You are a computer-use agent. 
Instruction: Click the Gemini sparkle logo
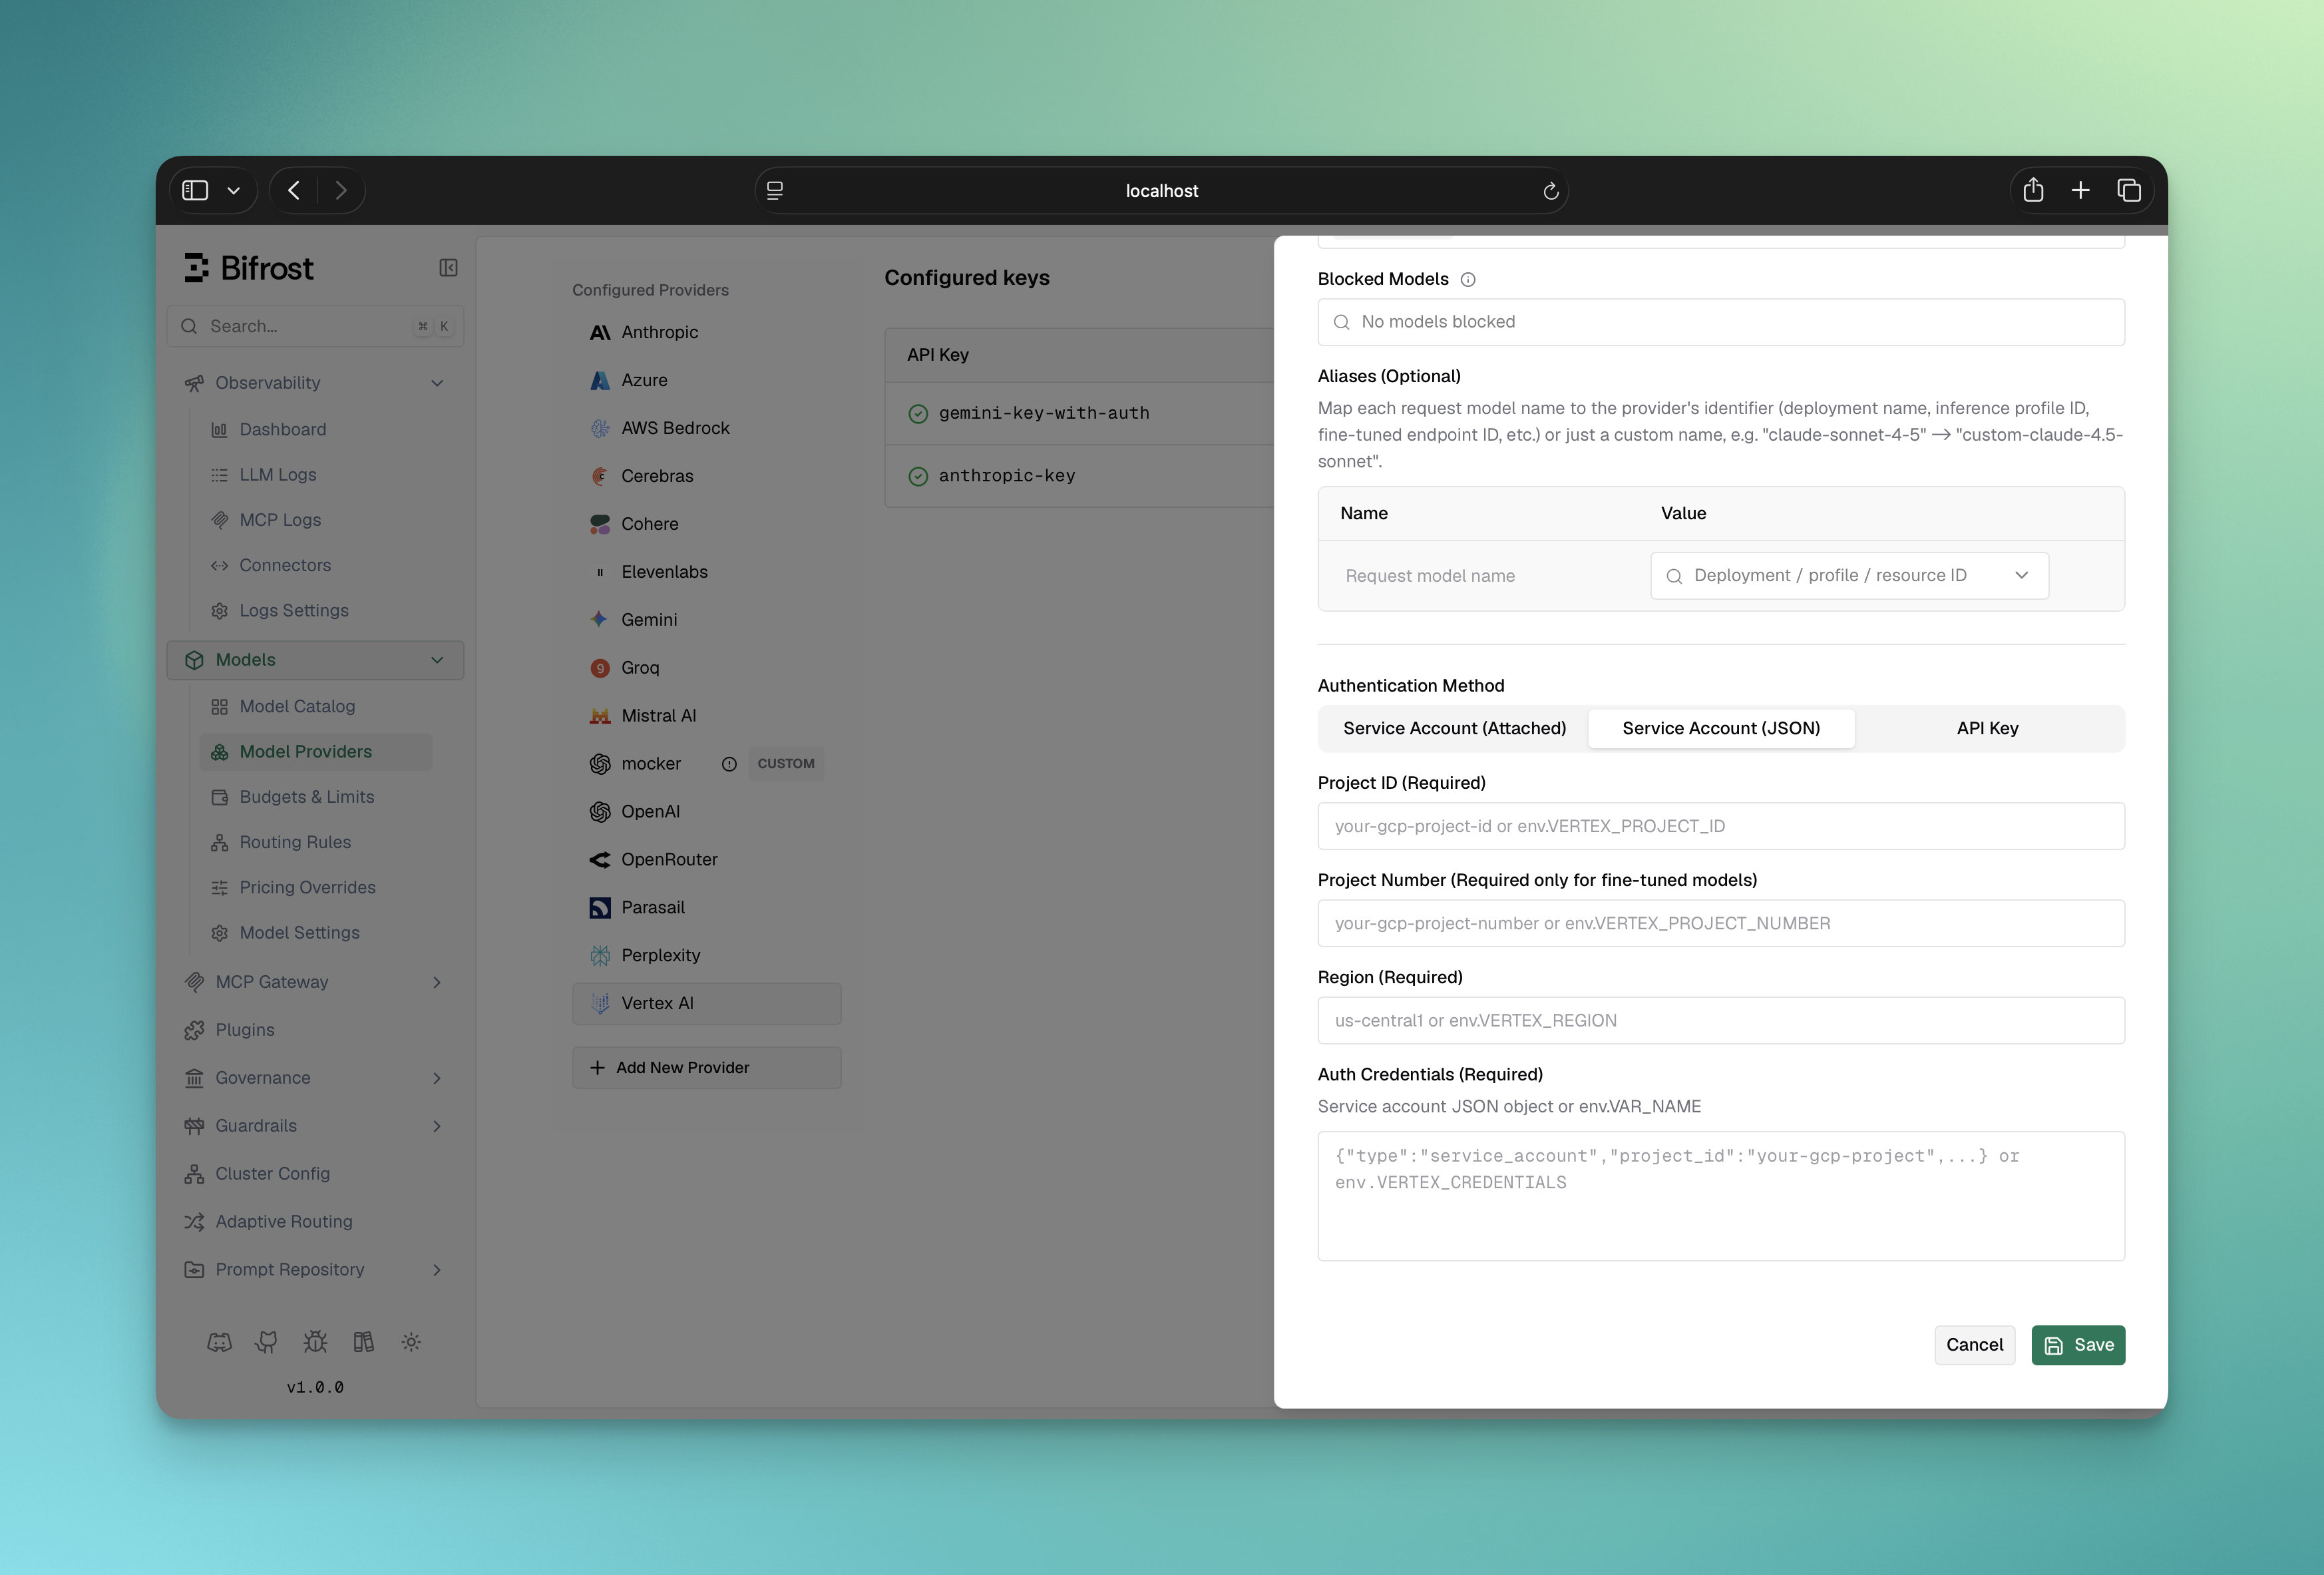tap(600, 620)
